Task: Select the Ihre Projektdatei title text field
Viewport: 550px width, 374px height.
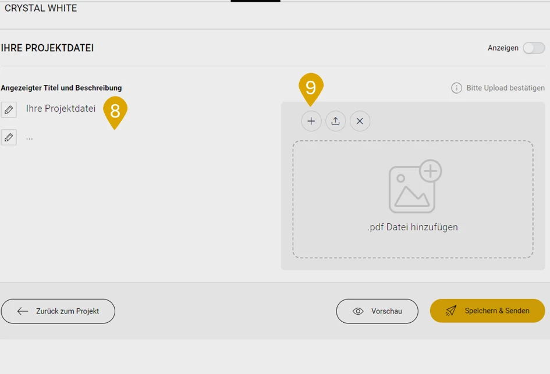Action: (x=61, y=109)
